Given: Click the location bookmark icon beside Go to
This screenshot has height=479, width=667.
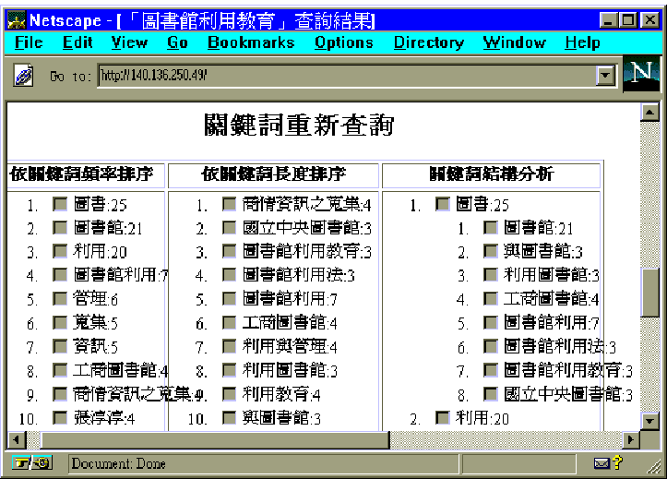Looking at the screenshot, I should click(x=24, y=78).
